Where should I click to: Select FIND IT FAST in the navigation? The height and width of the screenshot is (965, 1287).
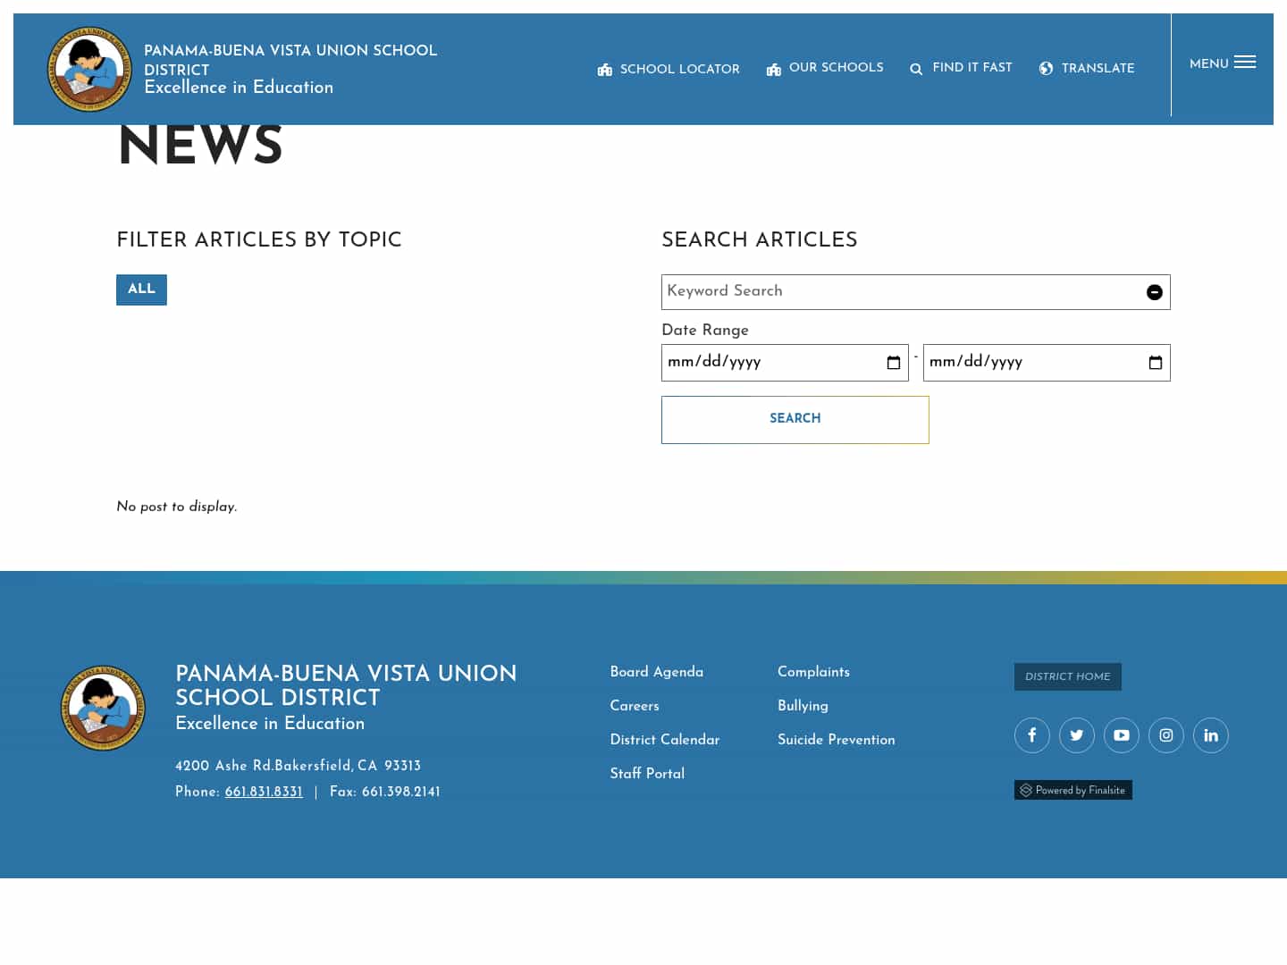[972, 68]
